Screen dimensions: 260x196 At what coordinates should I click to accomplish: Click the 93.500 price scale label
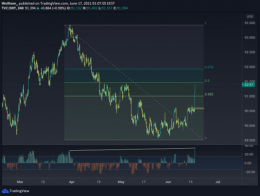click(x=250, y=23)
